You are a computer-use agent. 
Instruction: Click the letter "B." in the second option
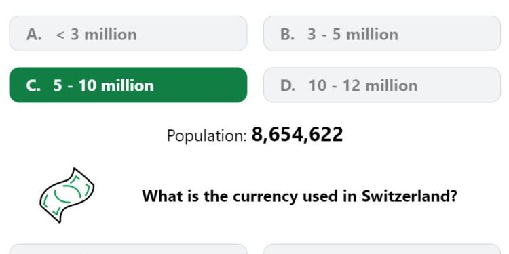click(287, 34)
